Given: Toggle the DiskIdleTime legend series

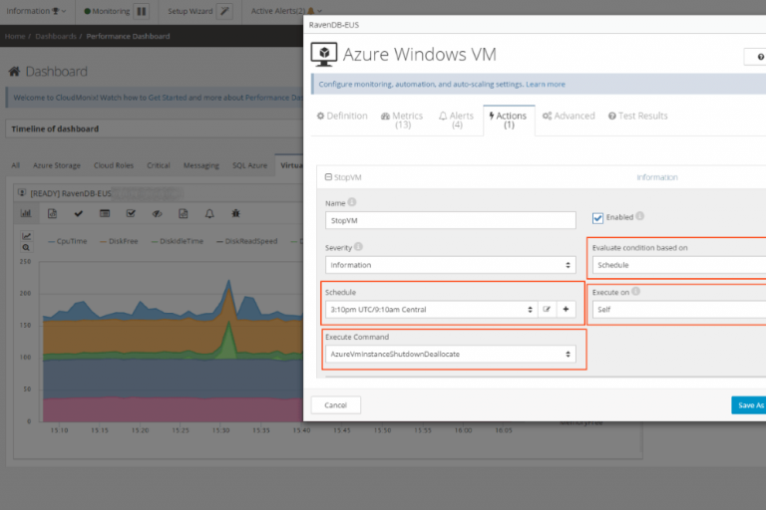Looking at the screenshot, I should point(178,241).
